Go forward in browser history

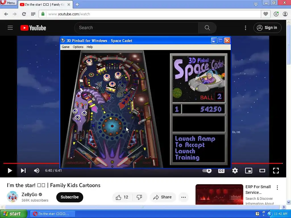[15, 14]
